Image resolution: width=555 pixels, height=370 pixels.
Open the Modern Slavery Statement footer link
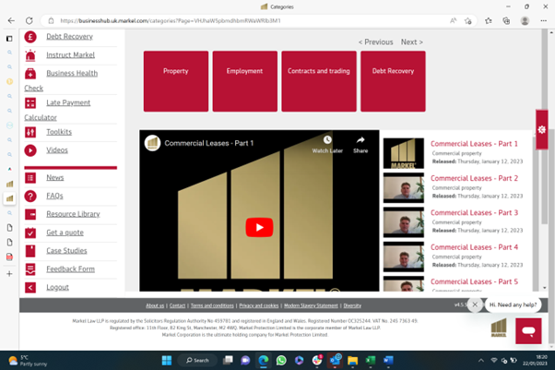pos(311,305)
